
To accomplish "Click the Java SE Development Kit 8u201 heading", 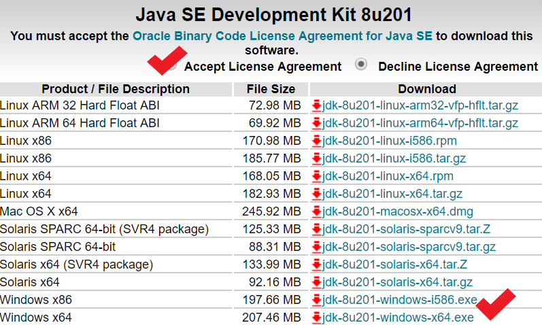I will point(273,15).
